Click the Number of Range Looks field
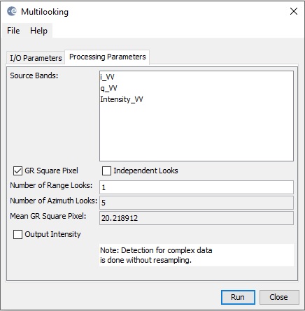 click(x=197, y=187)
